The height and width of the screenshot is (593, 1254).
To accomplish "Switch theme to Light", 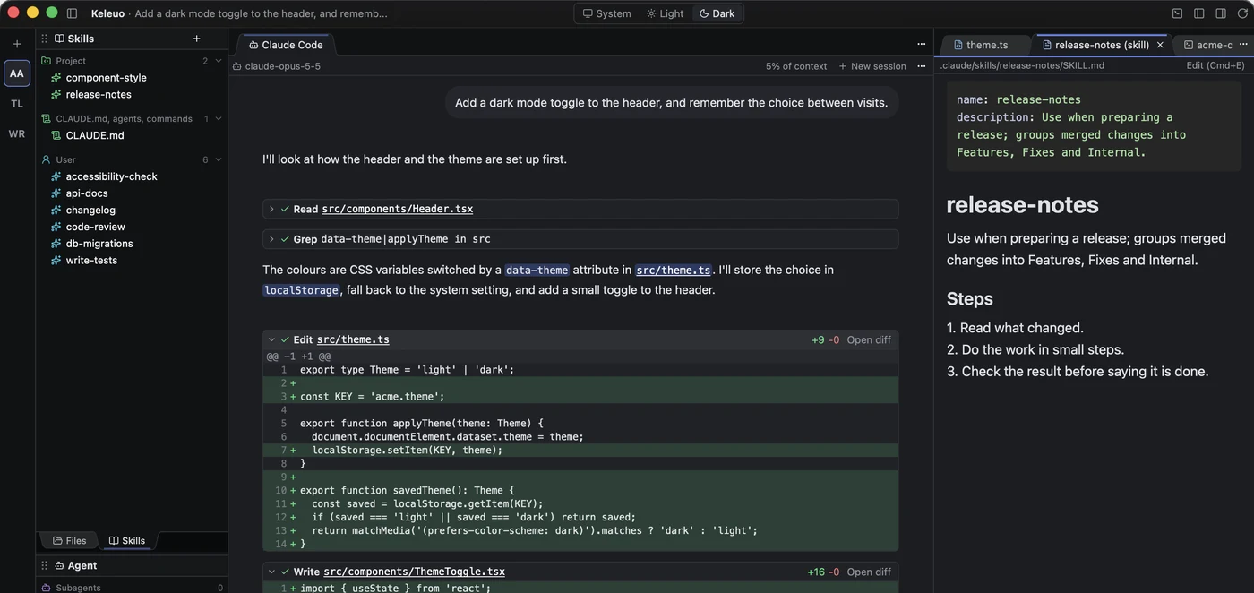I will [664, 13].
